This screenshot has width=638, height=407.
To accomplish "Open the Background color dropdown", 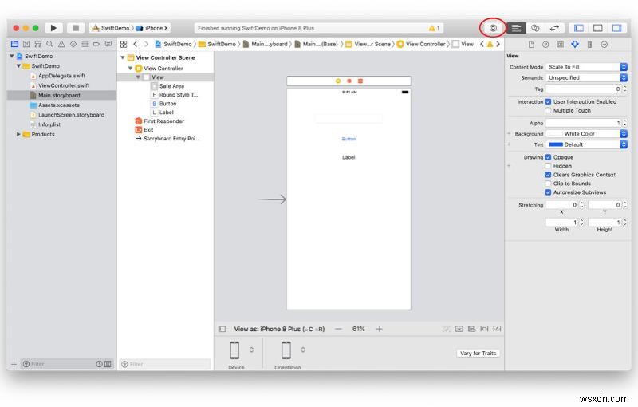I will pos(624,134).
